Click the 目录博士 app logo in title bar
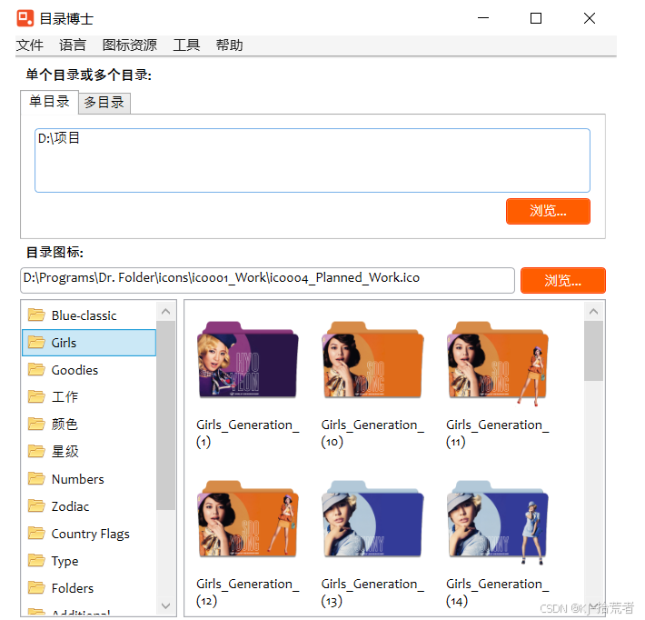The height and width of the screenshot is (620, 645). 25,18
